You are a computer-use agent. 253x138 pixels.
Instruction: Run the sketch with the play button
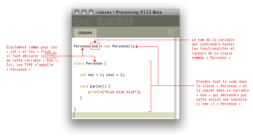[x=78, y=22]
